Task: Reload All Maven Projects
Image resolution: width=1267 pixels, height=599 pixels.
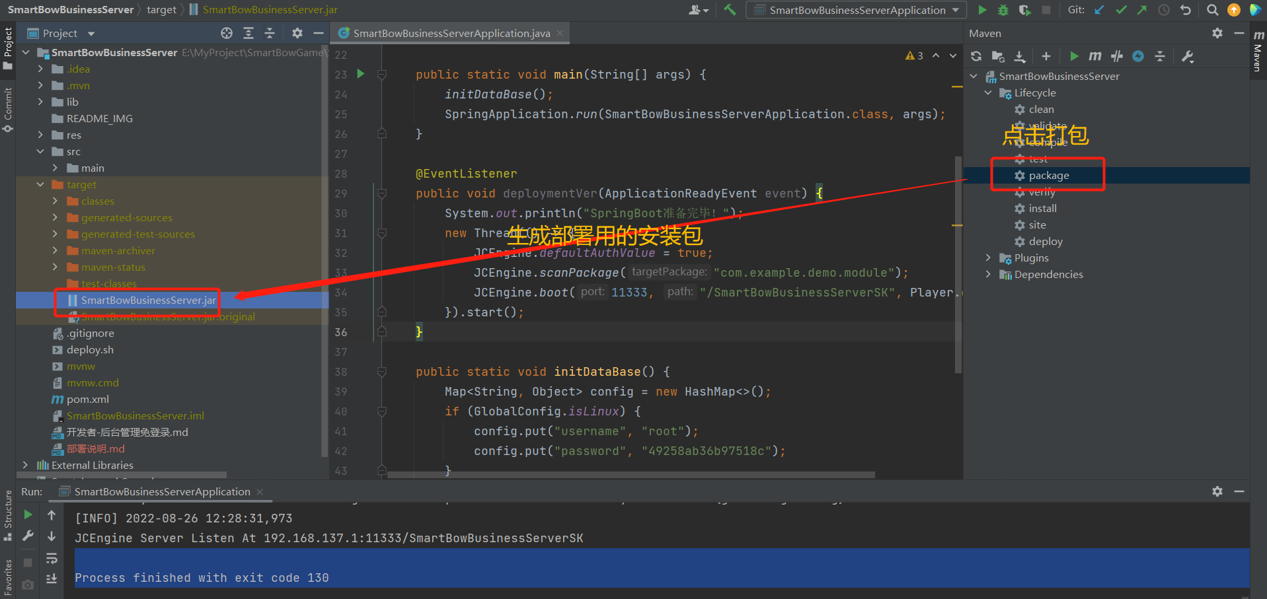Action: [976, 57]
